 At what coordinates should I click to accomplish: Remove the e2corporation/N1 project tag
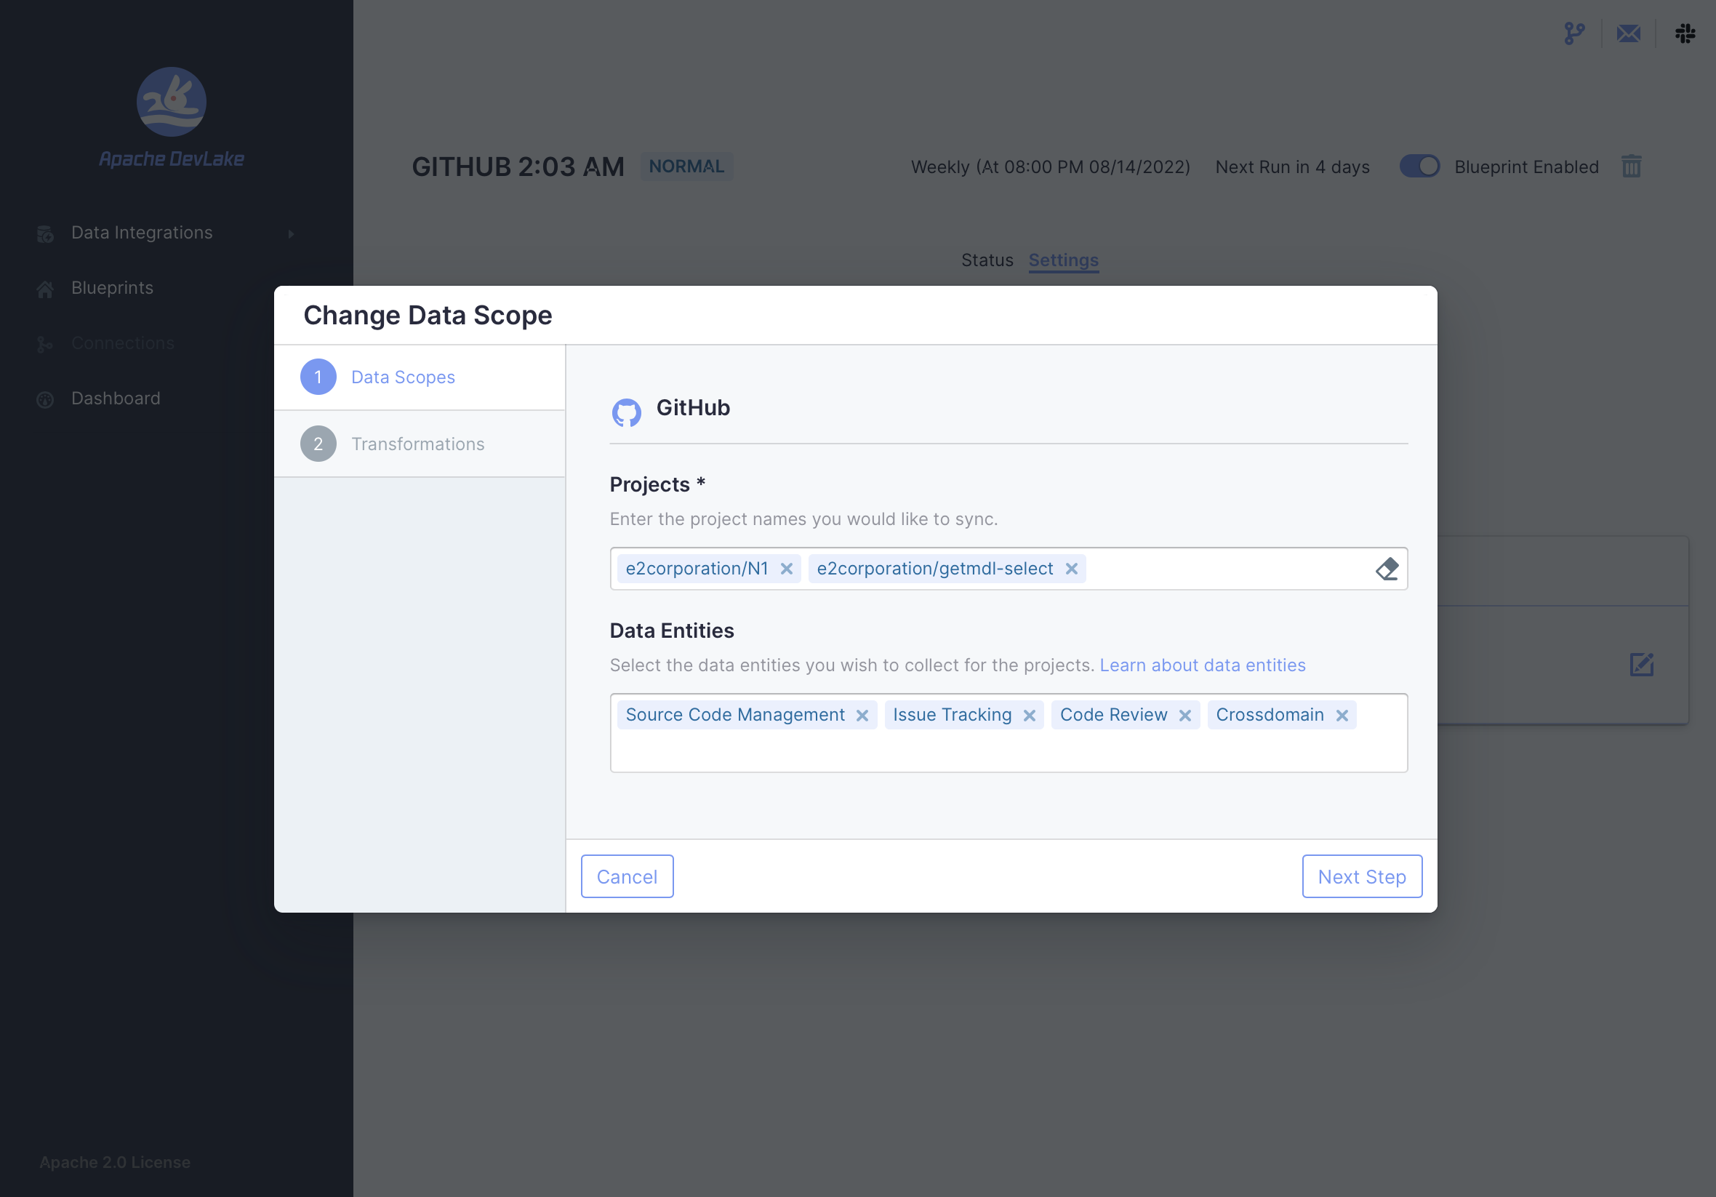pos(786,569)
